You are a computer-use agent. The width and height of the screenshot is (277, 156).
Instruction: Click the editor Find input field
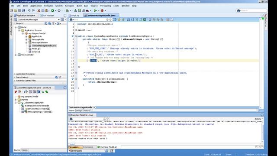(x=90, y=19)
